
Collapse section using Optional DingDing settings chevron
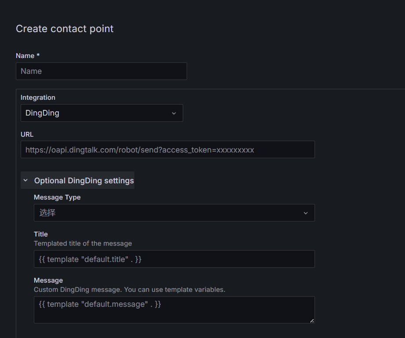pyautogui.click(x=25, y=181)
